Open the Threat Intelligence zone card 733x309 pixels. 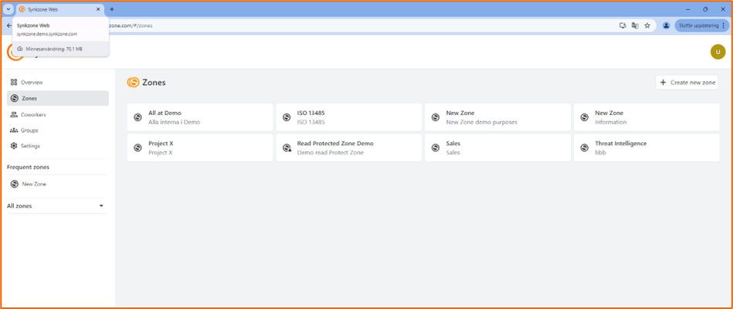click(x=646, y=148)
